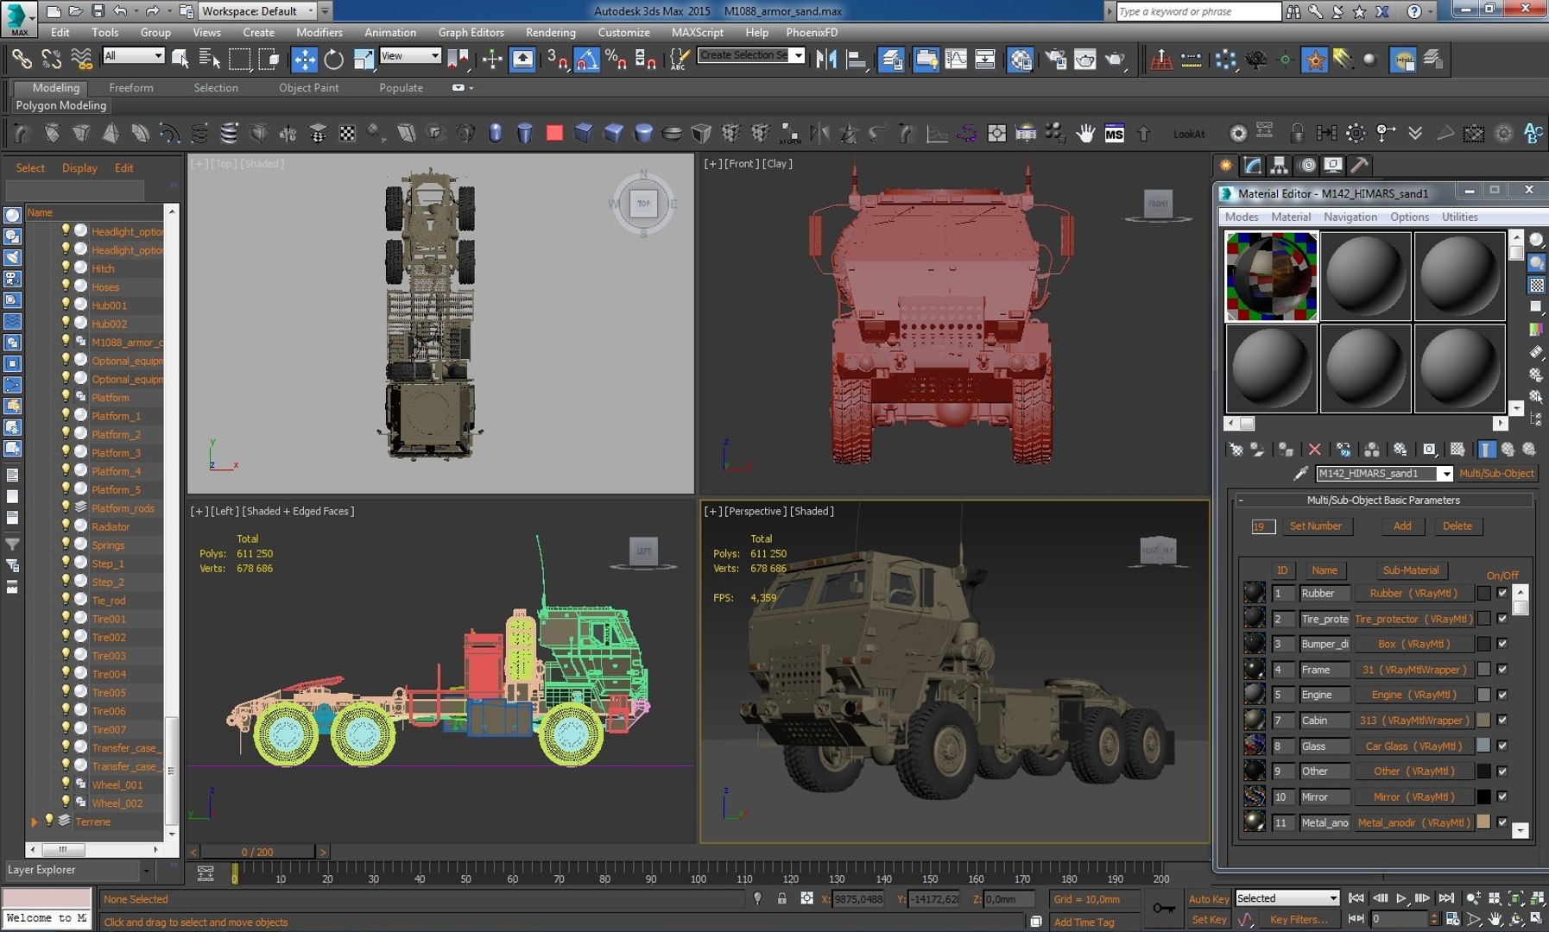Click the Reset Map/Mtl red X icon

tap(1314, 450)
